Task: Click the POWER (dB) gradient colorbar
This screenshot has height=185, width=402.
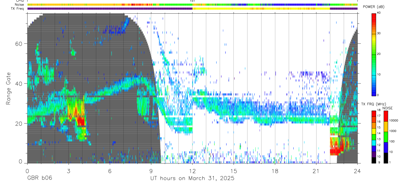Action: coord(374,54)
